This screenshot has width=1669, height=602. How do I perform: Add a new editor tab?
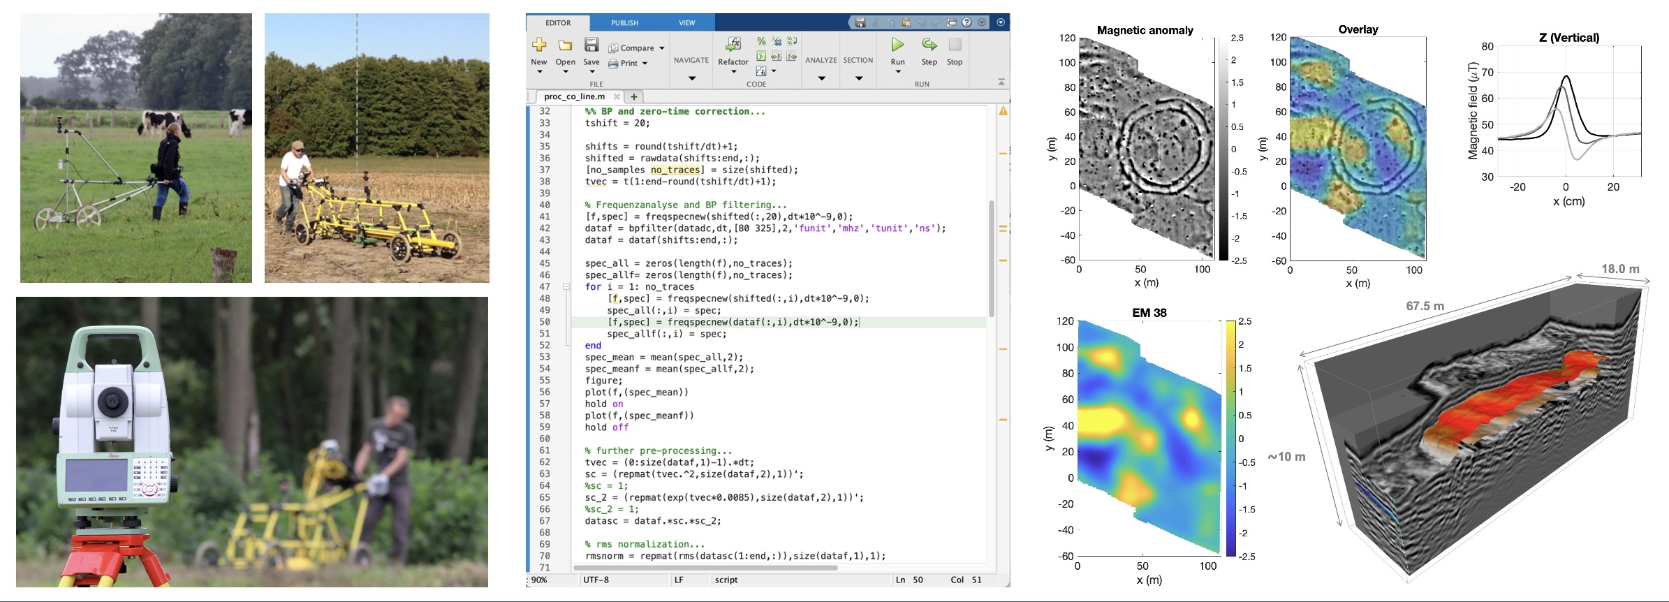(x=633, y=97)
